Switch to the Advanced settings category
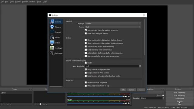 point(56,53)
